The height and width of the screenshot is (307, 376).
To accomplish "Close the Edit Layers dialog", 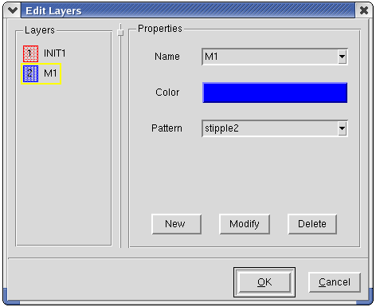I will tap(364, 10).
